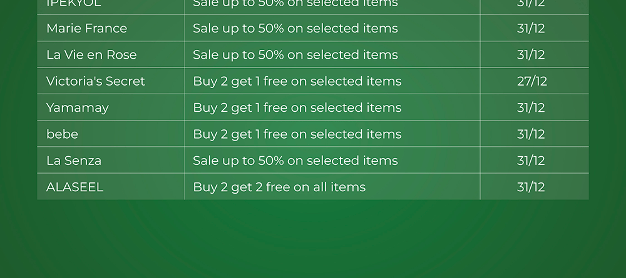626x278 pixels.
Task: Click the Marie France store name
Action: (86, 29)
